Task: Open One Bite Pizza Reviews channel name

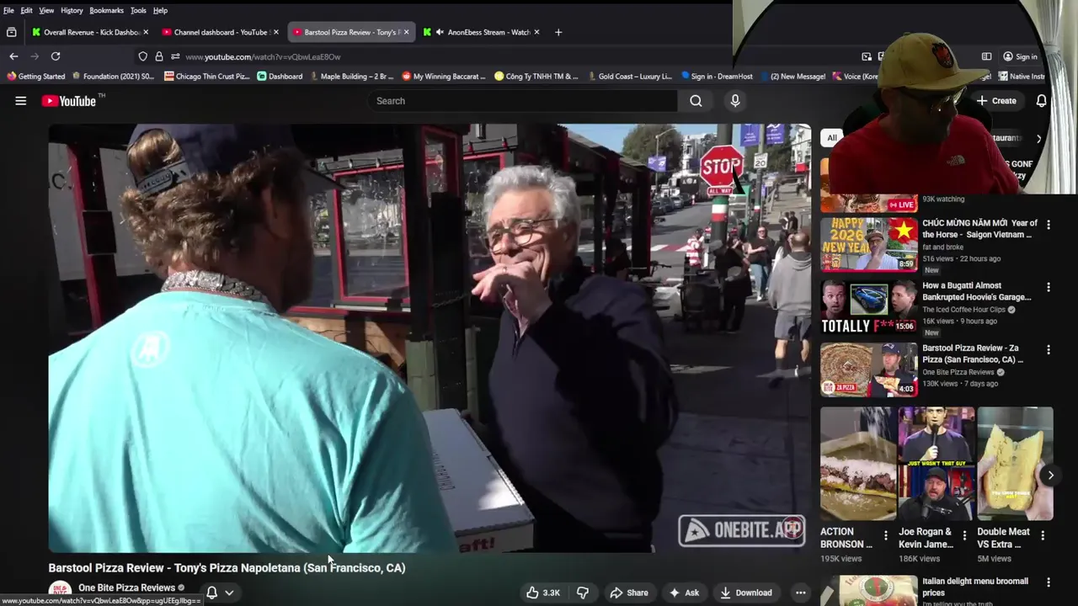Action: 126,587
